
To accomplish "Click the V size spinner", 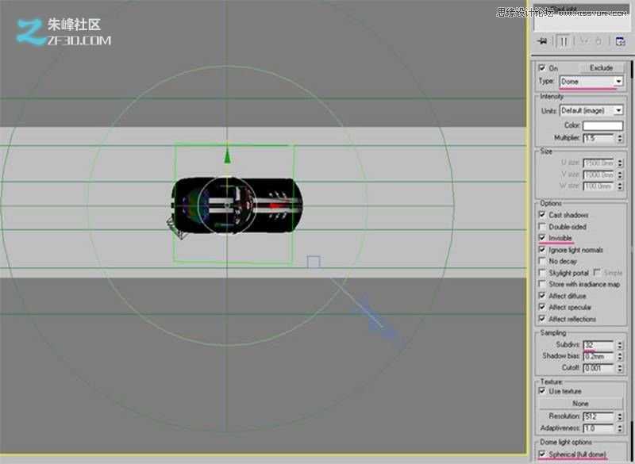I will tap(620, 174).
